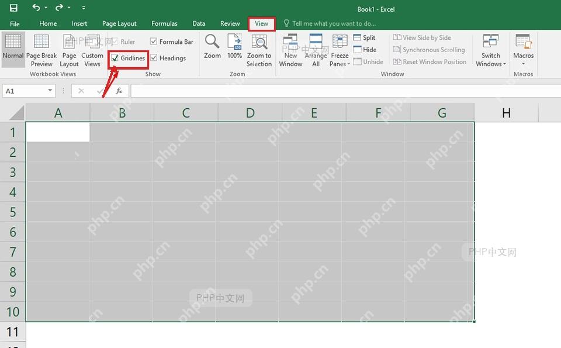
Task: Select row 11 header
Action: point(13,332)
